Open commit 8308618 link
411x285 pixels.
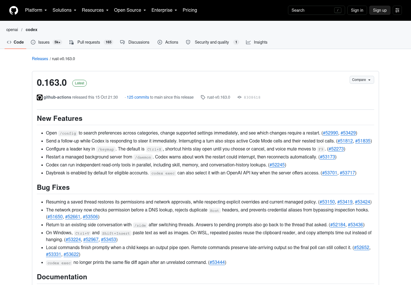(x=252, y=97)
